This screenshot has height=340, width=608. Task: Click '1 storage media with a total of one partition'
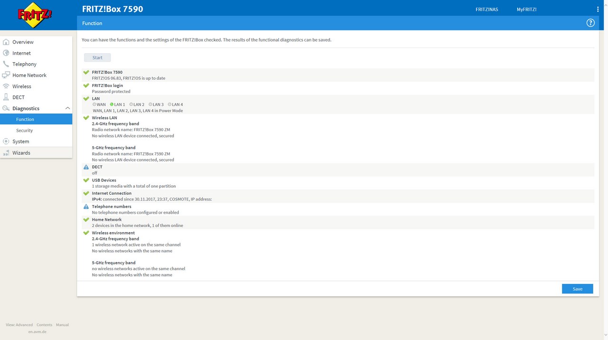pyautogui.click(x=134, y=186)
